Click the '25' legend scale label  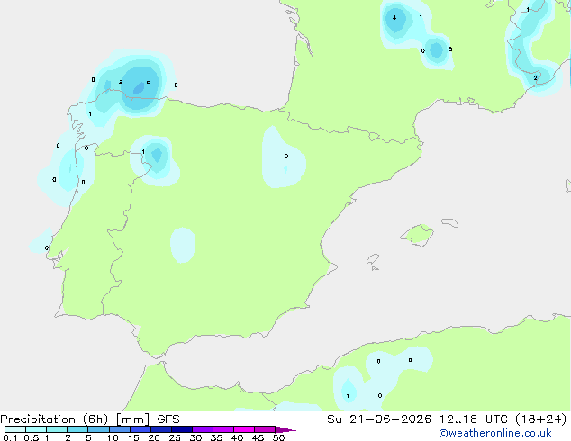175,437
